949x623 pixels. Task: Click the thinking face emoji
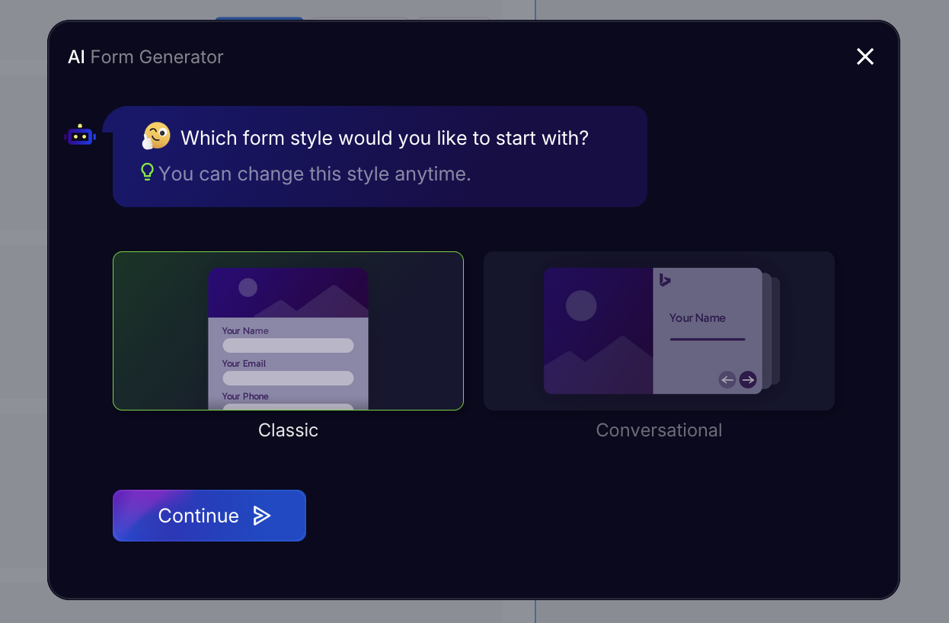coord(155,137)
